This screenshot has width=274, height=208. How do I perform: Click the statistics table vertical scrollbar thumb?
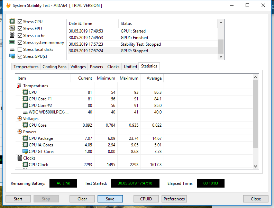(x=255, y=114)
